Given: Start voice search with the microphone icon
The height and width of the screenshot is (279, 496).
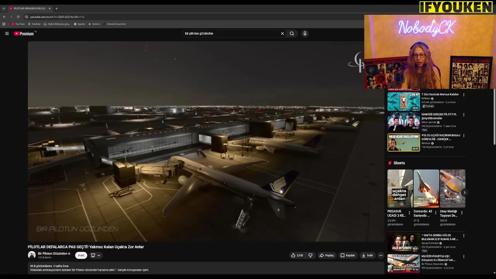Looking at the screenshot, I should tap(305, 33).
